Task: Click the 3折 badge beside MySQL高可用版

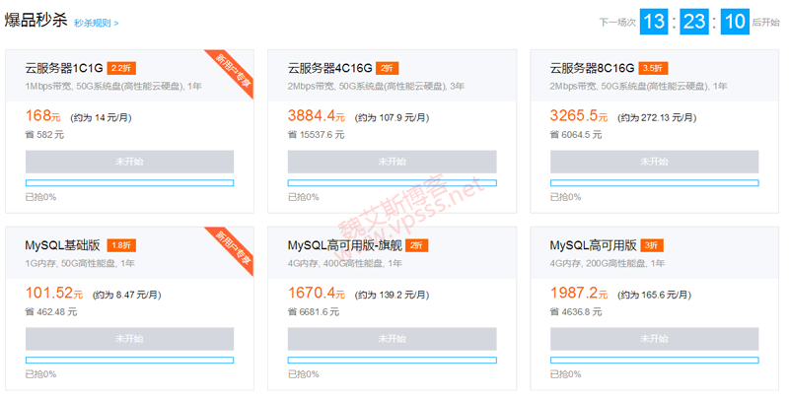Action: [x=651, y=245]
